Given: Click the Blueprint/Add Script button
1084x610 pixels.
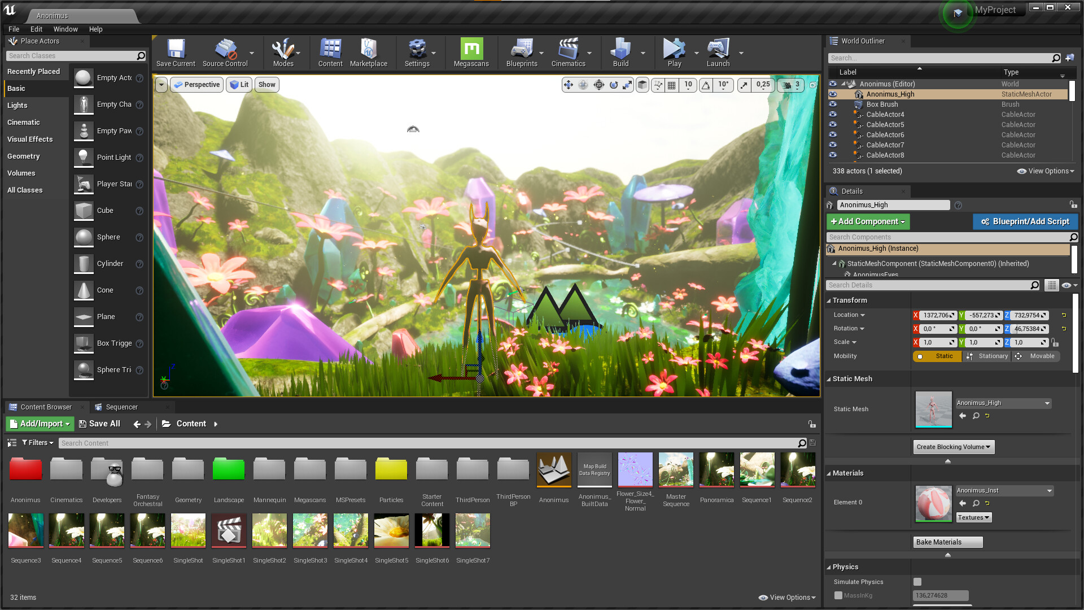Looking at the screenshot, I should 1025,221.
